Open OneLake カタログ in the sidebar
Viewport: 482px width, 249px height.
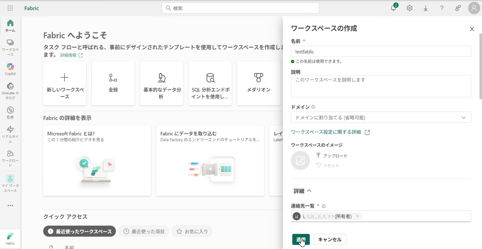(x=10, y=91)
